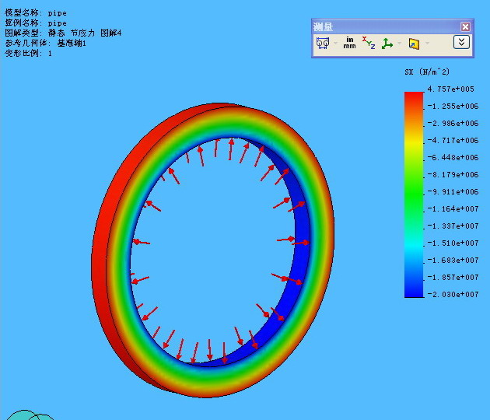The image size is (490, 420).
Task: Toggle the XYZ measurements display
Action: (x=369, y=43)
